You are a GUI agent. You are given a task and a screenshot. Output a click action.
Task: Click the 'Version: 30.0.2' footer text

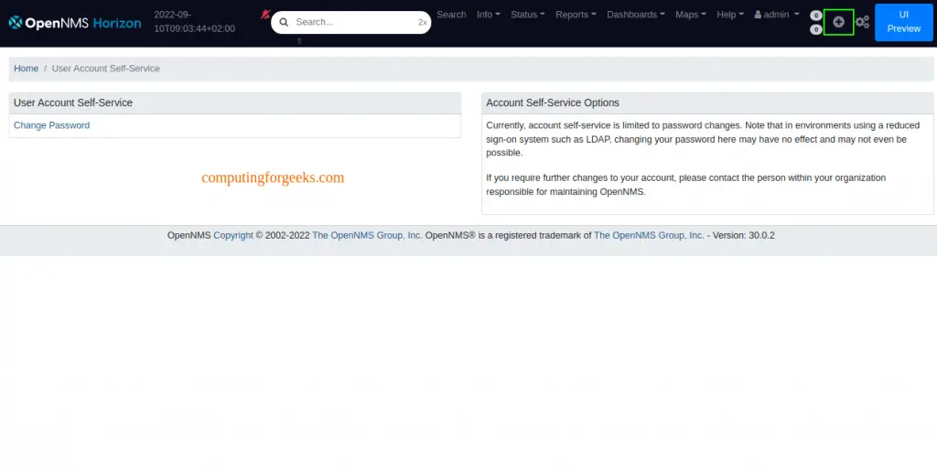click(x=743, y=235)
